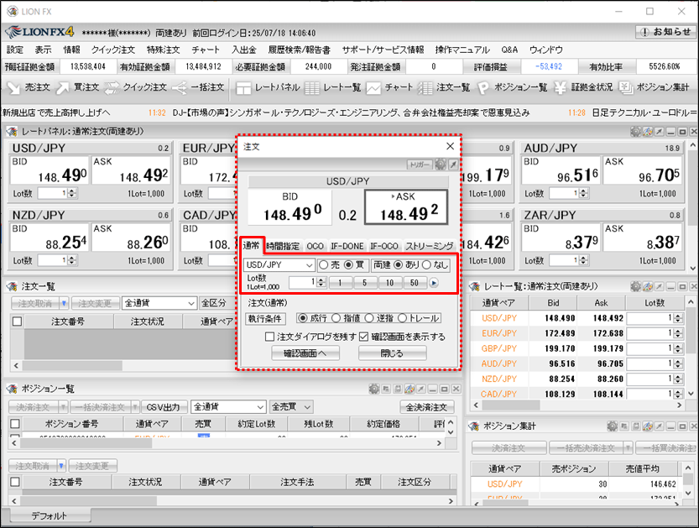The image size is (699, 528).
Task: Uncheck 確認画面を表示する checkbox
Action: click(x=363, y=337)
